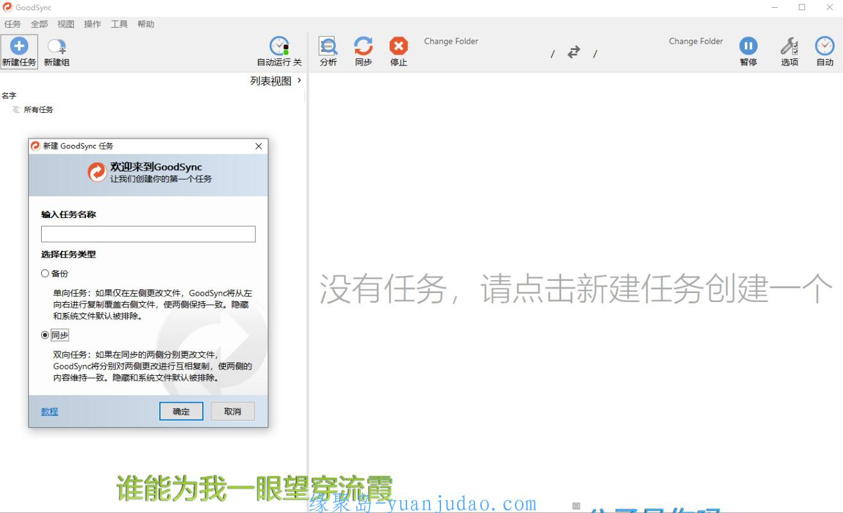The image size is (843, 513).
Task: Click GoodSync app icon in title bar
Action: tap(7, 7)
